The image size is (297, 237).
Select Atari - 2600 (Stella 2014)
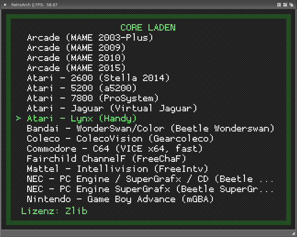pyautogui.click(x=98, y=78)
